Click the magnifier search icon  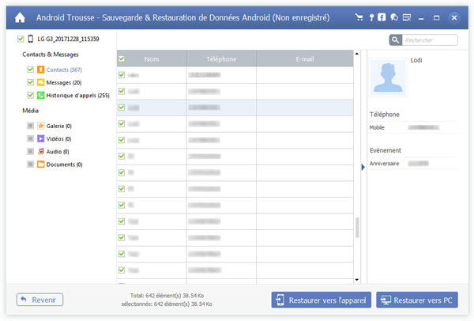pos(395,40)
